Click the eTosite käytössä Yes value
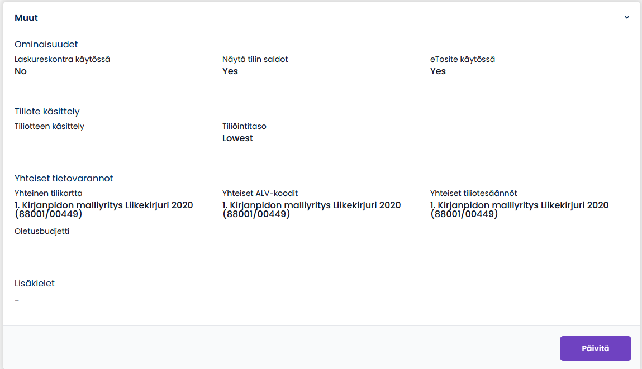The height and width of the screenshot is (369, 642). [437, 71]
